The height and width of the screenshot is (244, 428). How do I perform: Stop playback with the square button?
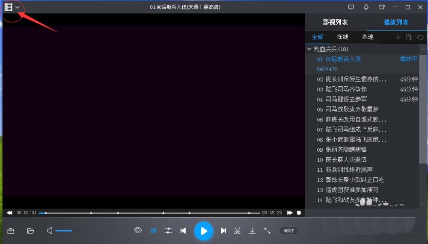[x=299, y=213]
